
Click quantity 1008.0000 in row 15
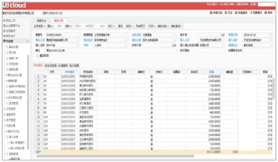point(214,140)
